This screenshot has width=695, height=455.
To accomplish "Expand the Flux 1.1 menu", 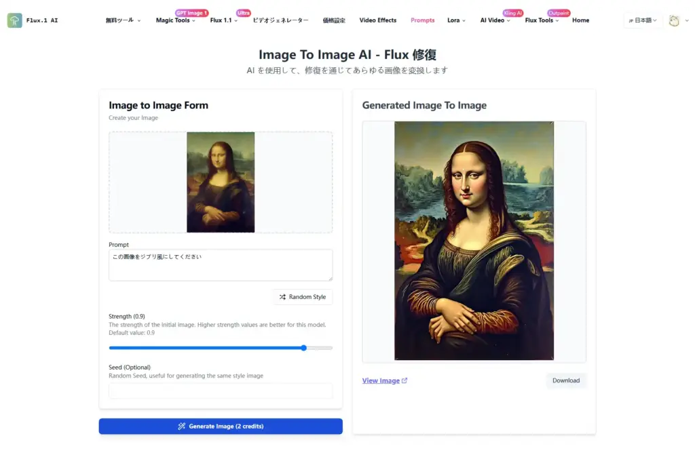I will pyautogui.click(x=223, y=20).
